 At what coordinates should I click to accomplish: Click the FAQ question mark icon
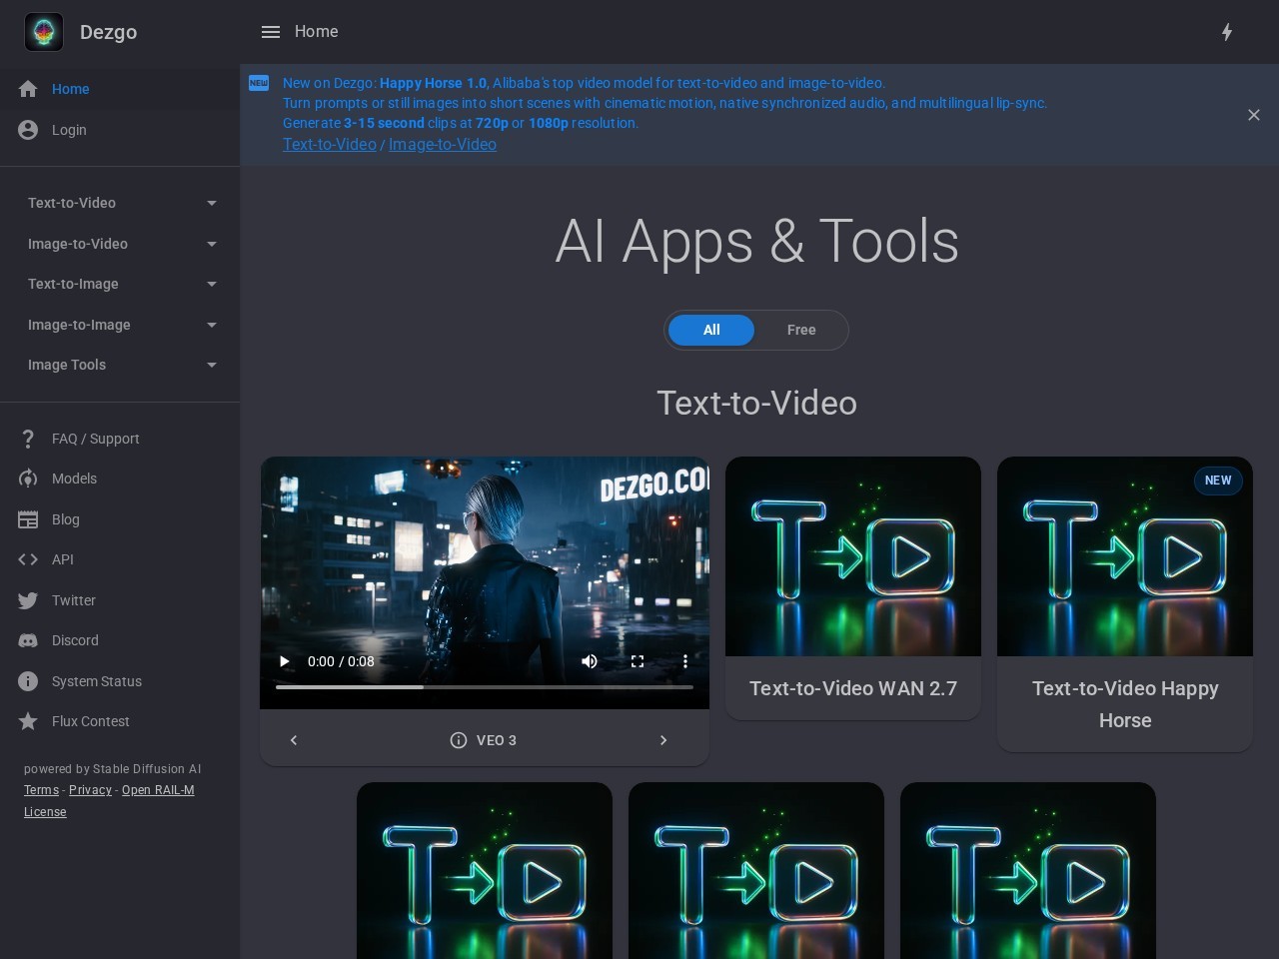[28, 439]
